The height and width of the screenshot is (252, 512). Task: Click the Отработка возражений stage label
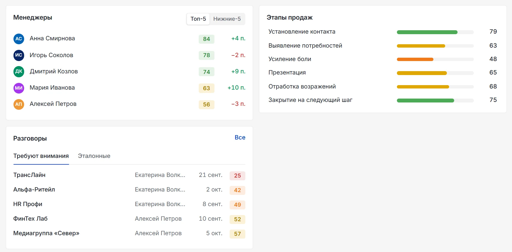point(302,87)
